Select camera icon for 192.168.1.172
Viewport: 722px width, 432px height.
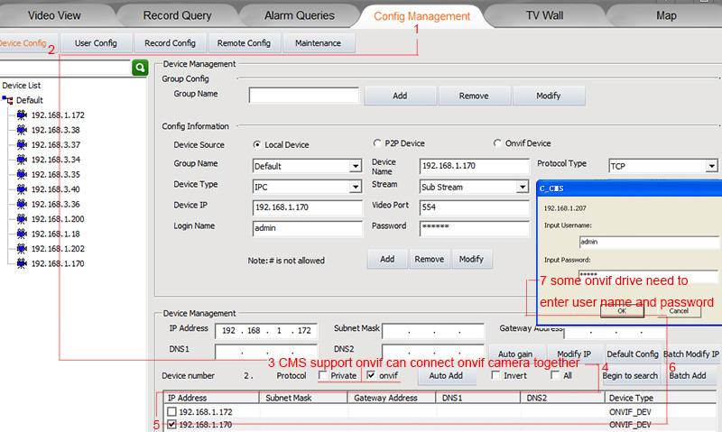pos(22,115)
